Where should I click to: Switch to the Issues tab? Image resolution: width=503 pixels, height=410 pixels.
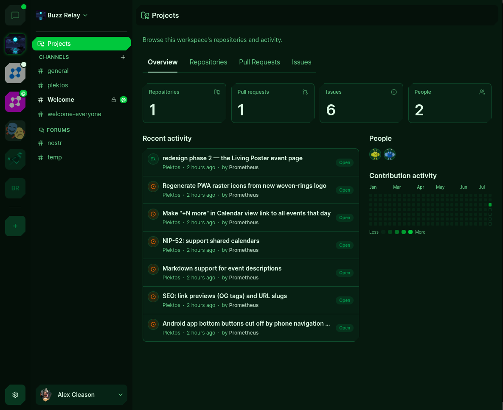click(301, 62)
